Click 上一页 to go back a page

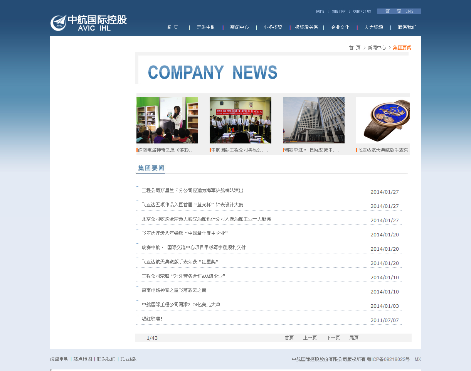click(310, 337)
